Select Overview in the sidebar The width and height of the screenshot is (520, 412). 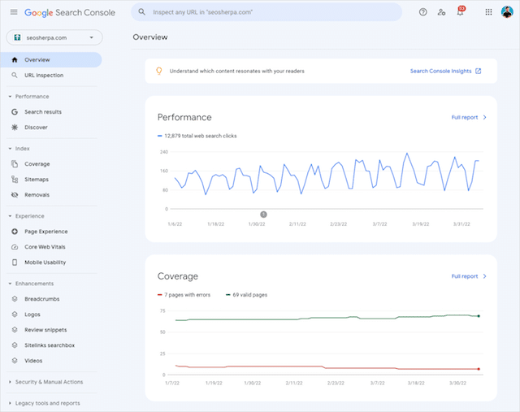(51, 59)
